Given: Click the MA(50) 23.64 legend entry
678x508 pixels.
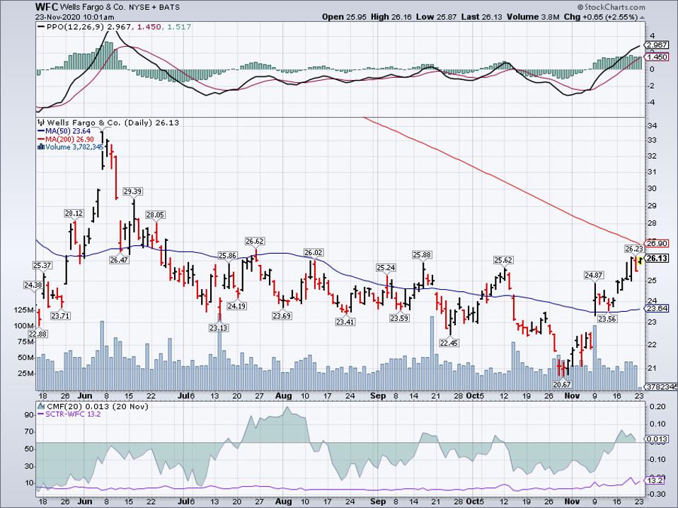Looking at the screenshot, I should click(68, 130).
